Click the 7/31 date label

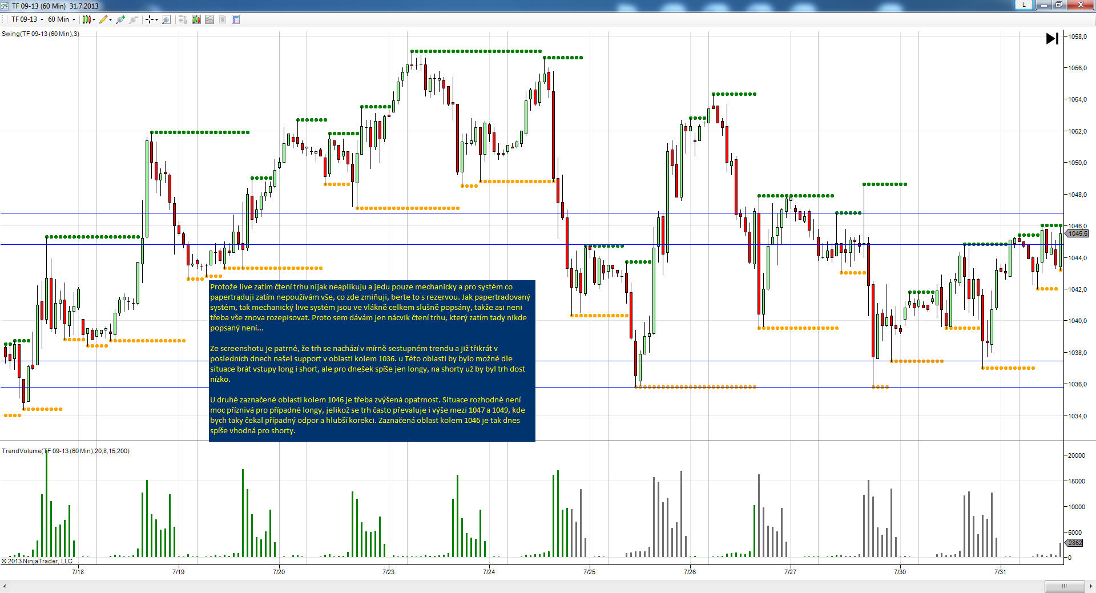pyautogui.click(x=1000, y=571)
